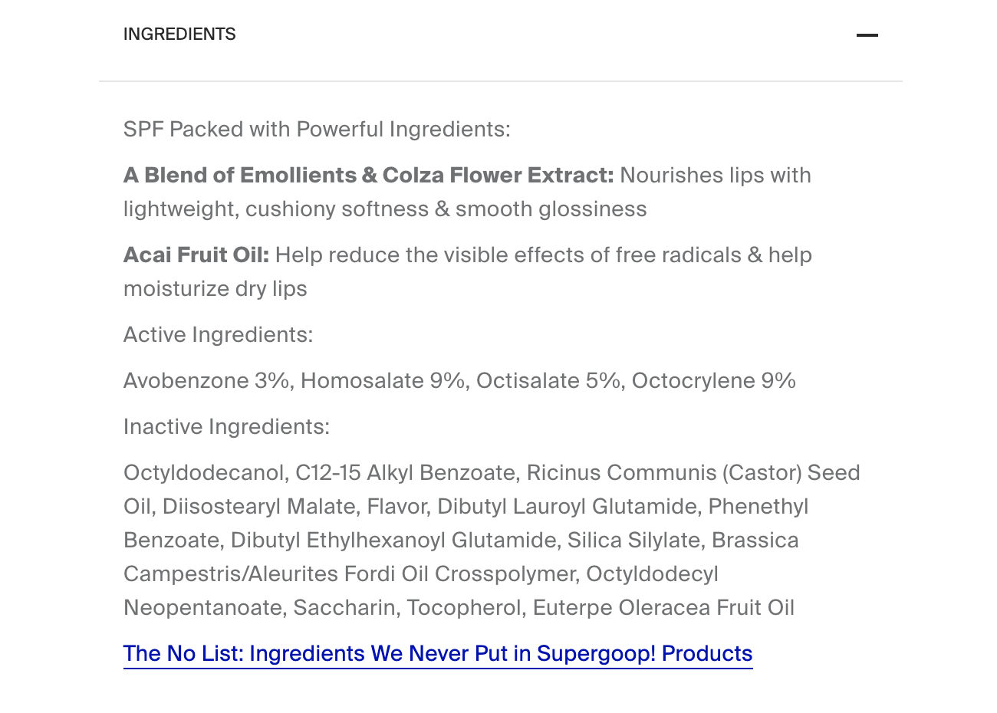The image size is (997, 713).
Task: Click the Avobenzone 3% text
Action: (206, 380)
